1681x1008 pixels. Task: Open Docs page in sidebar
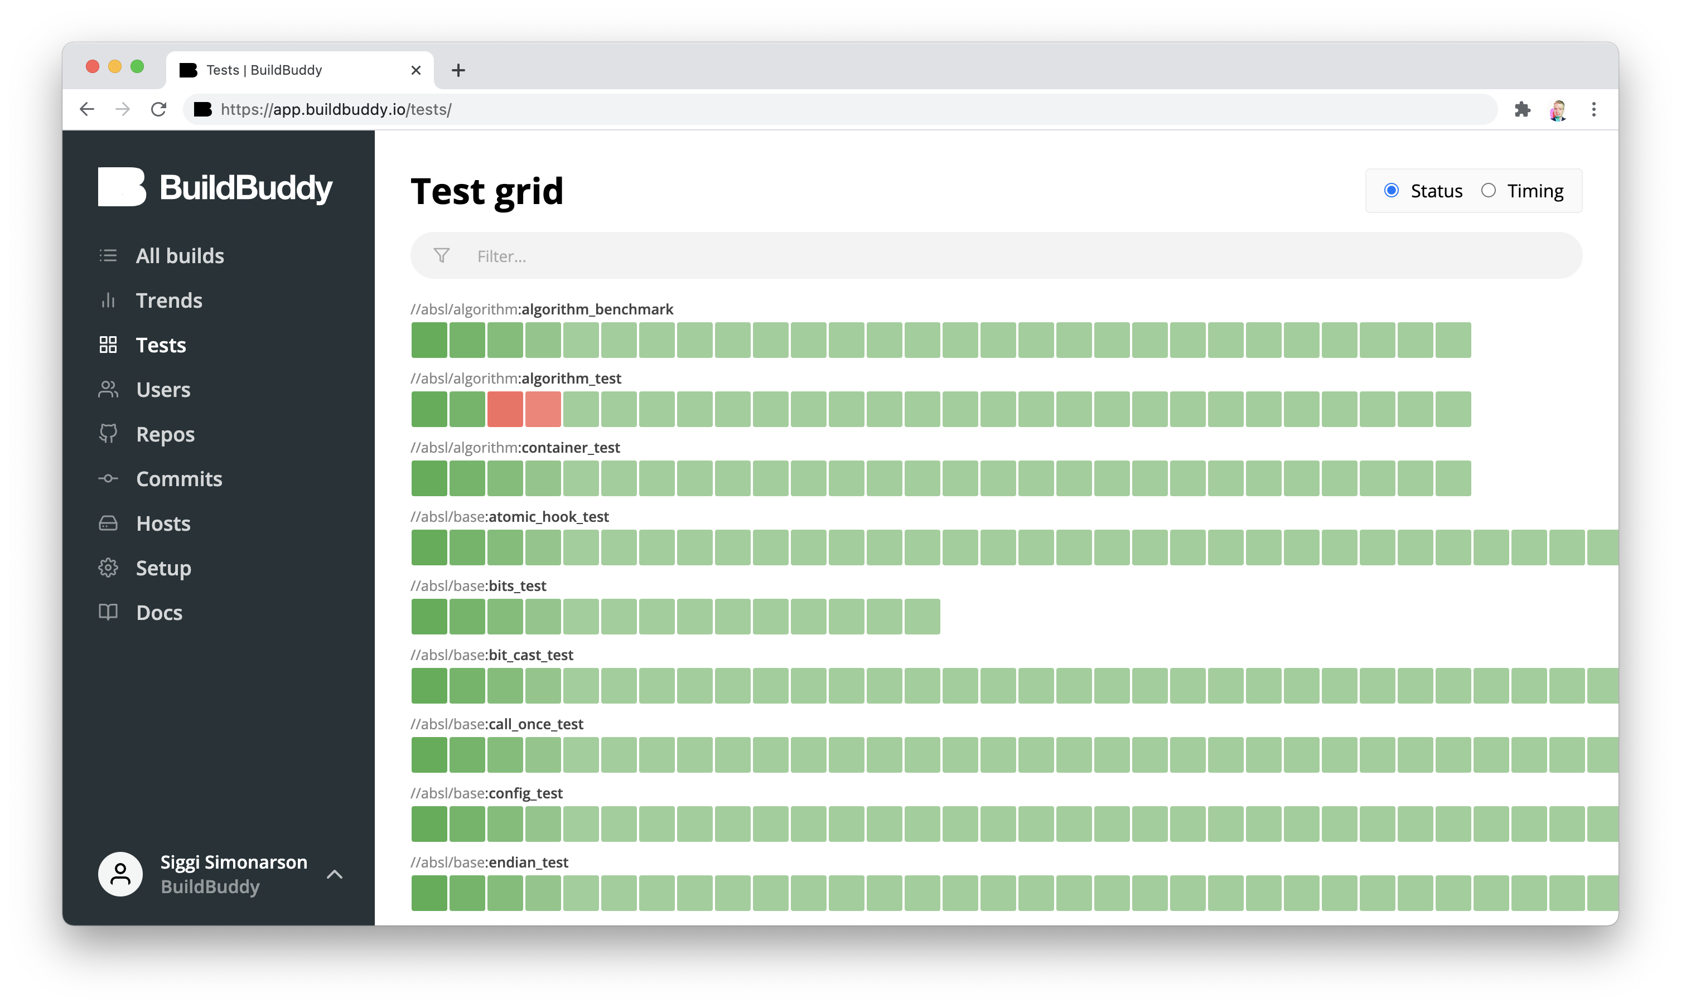point(159,613)
